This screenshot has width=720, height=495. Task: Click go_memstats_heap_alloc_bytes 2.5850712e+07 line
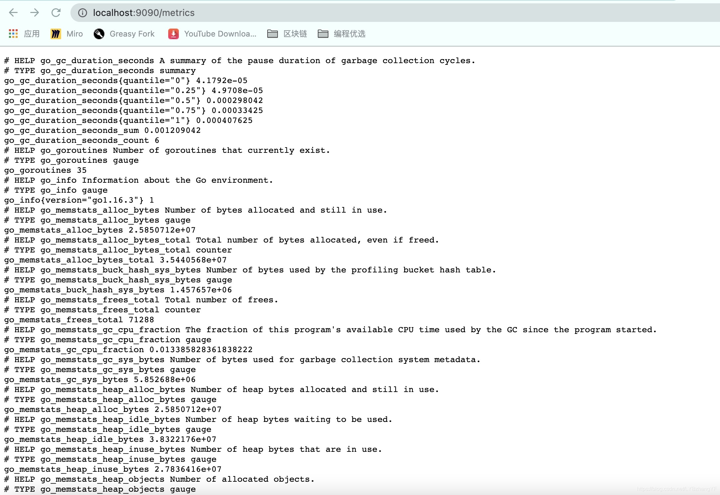(x=113, y=410)
